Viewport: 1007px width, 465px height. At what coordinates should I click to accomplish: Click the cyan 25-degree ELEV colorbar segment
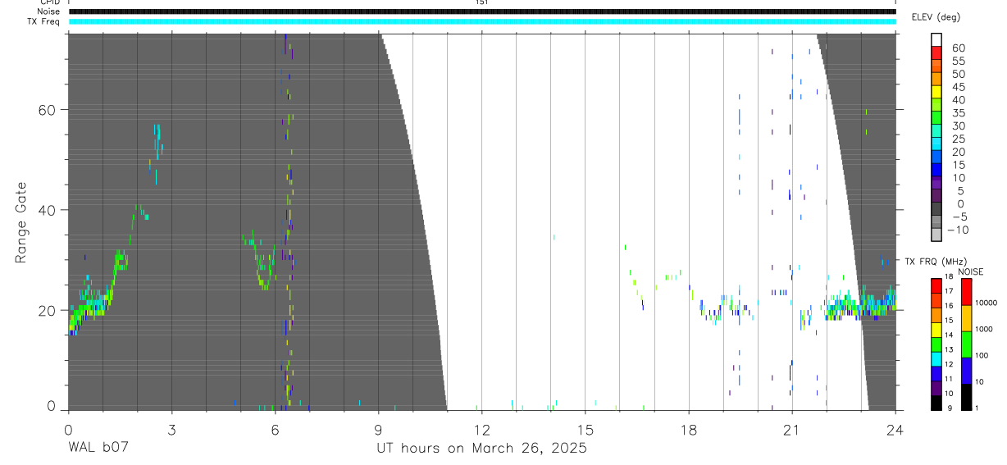tap(936, 144)
